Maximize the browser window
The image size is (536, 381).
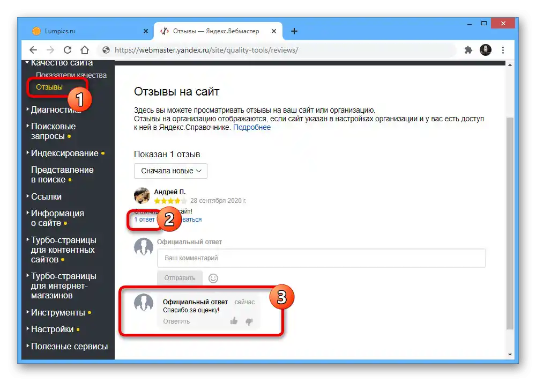[483, 23]
